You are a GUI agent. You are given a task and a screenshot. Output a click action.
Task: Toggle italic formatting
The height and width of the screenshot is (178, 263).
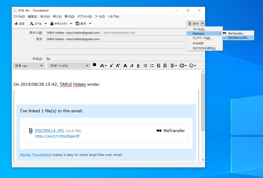[x=132, y=65]
